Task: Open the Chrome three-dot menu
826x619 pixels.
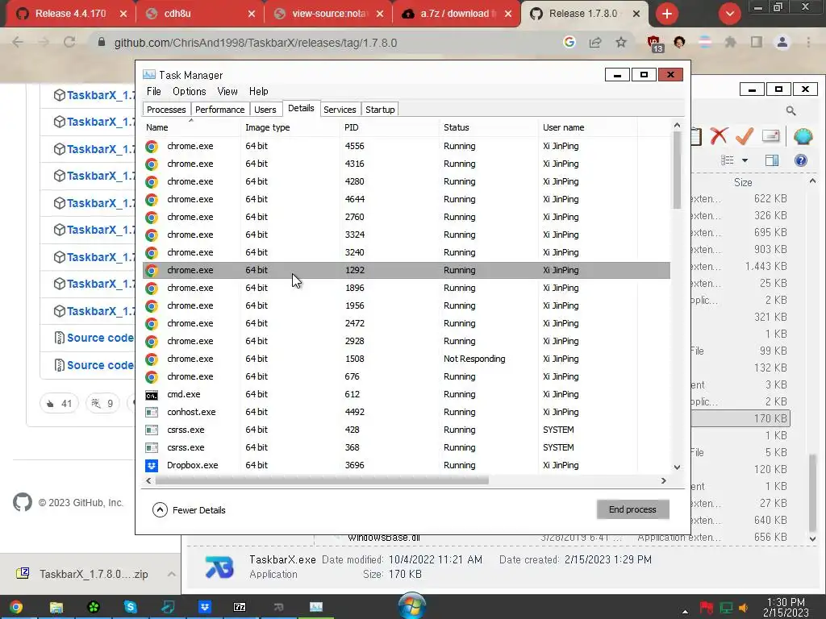Action: (x=808, y=42)
